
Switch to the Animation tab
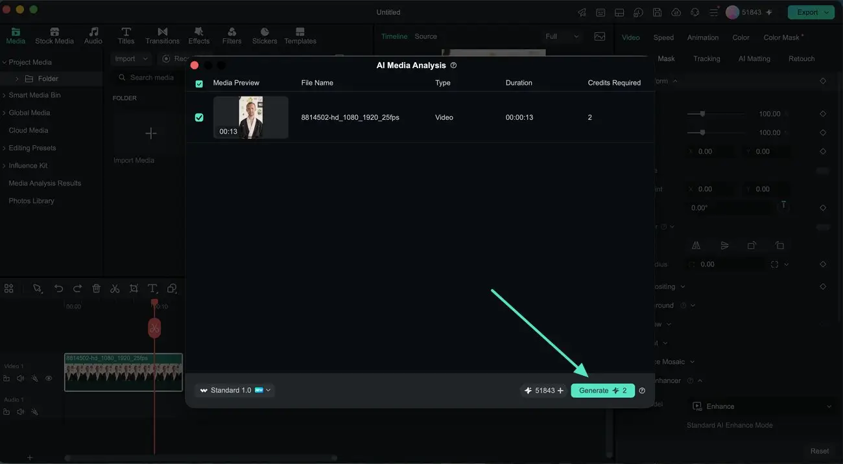[703, 38]
